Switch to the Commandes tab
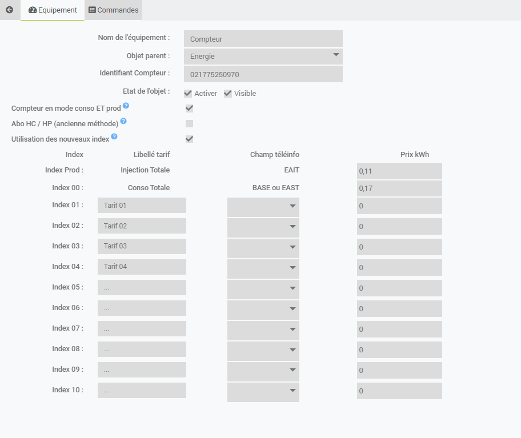 (x=113, y=10)
